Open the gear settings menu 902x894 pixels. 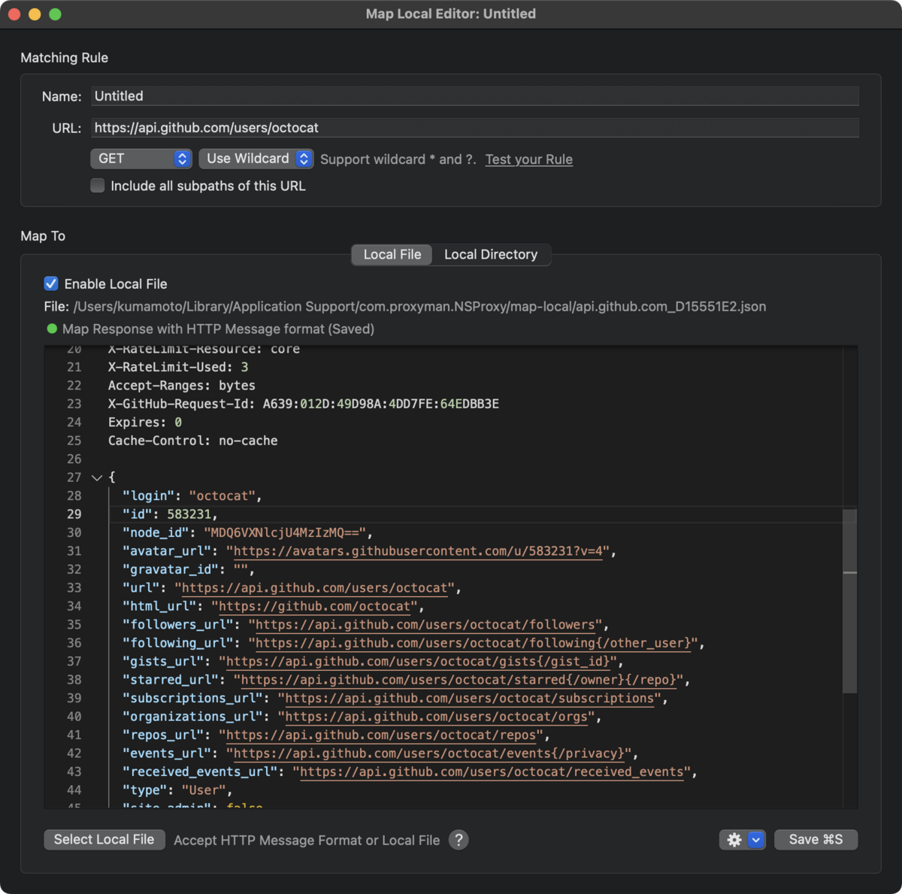pyautogui.click(x=734, y=840)
